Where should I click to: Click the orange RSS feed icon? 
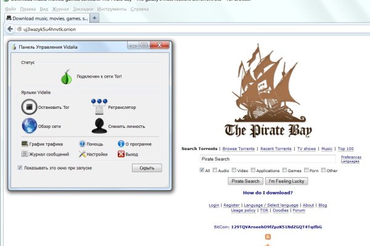268,237
